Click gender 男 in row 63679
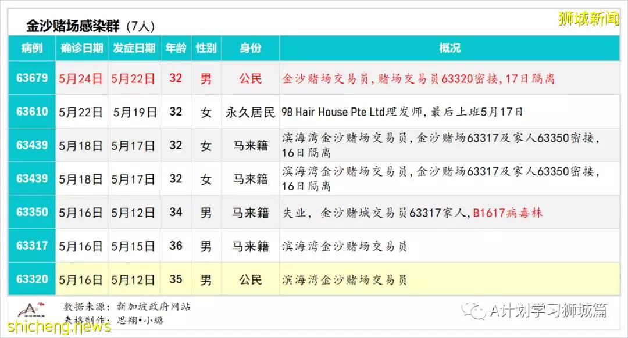Viewport: 628px width, 338px height. click(206, 78)
